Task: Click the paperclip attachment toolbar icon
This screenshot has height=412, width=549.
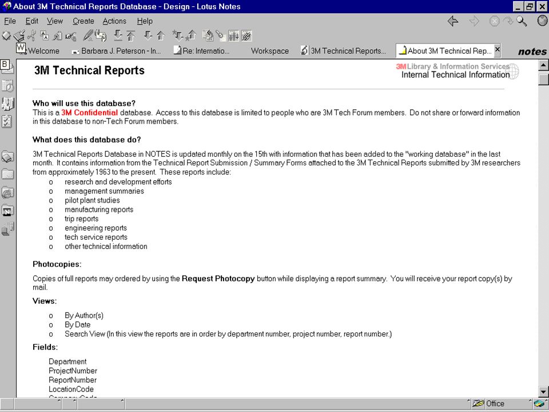Action: coord(58,35)
